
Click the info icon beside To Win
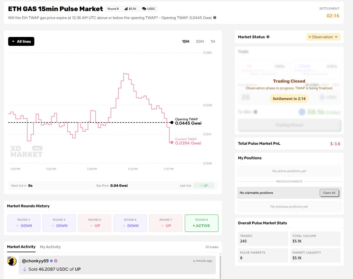tap(256, 112)
